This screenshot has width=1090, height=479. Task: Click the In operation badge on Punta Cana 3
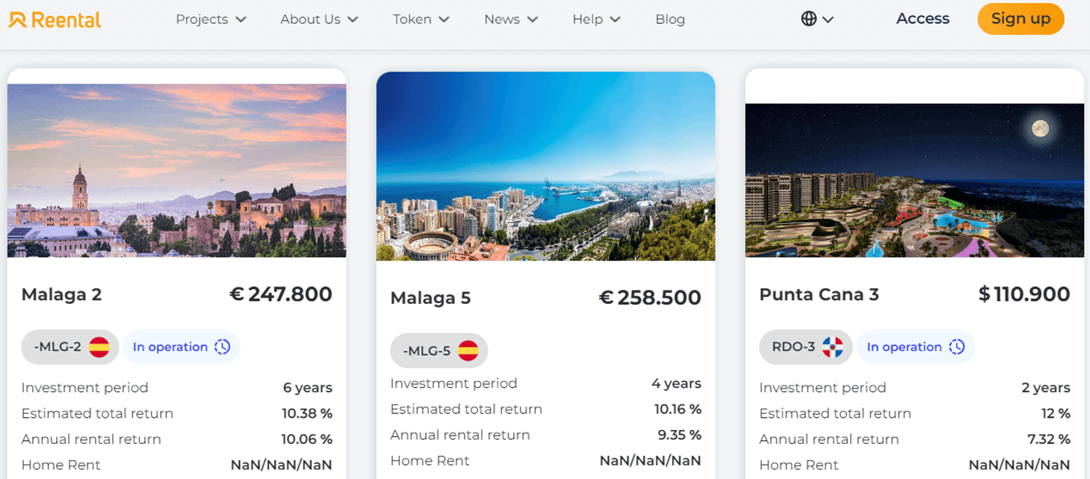coord(915,347)
